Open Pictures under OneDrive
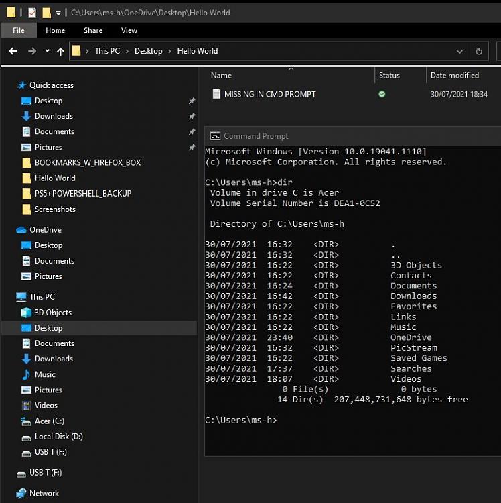The width and height of the screenshot is (501, 503). 48,276
